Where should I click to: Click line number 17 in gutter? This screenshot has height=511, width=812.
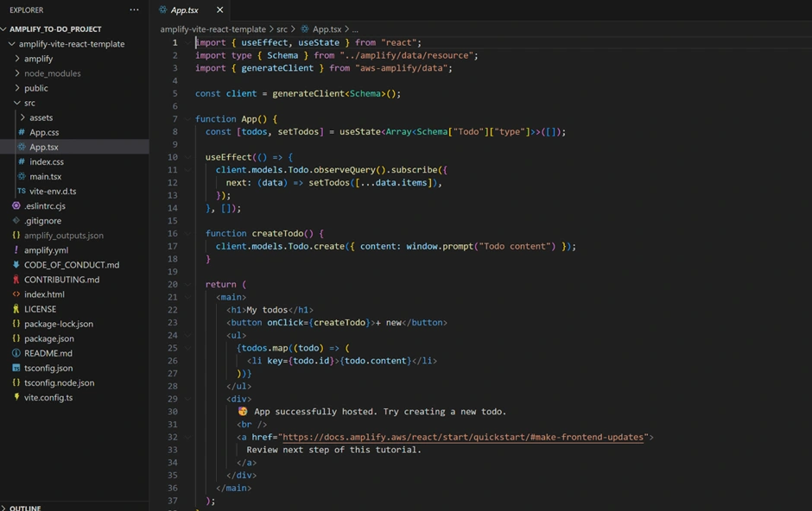(x=173, y=246)
